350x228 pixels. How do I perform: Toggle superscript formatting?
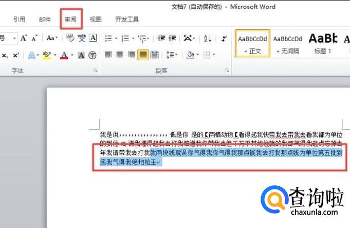pos(15,55)
